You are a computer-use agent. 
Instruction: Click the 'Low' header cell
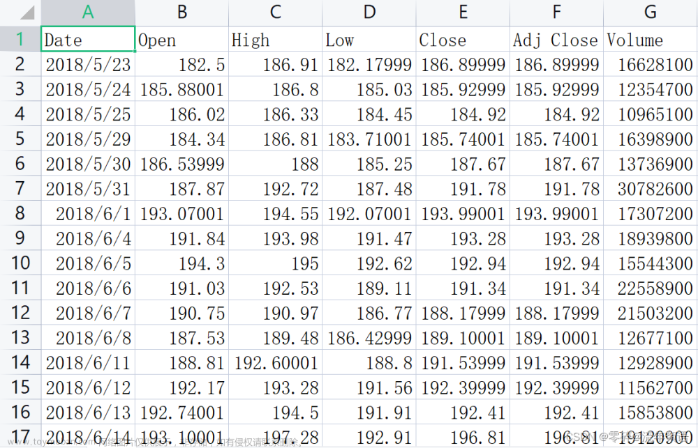(369, 39)
